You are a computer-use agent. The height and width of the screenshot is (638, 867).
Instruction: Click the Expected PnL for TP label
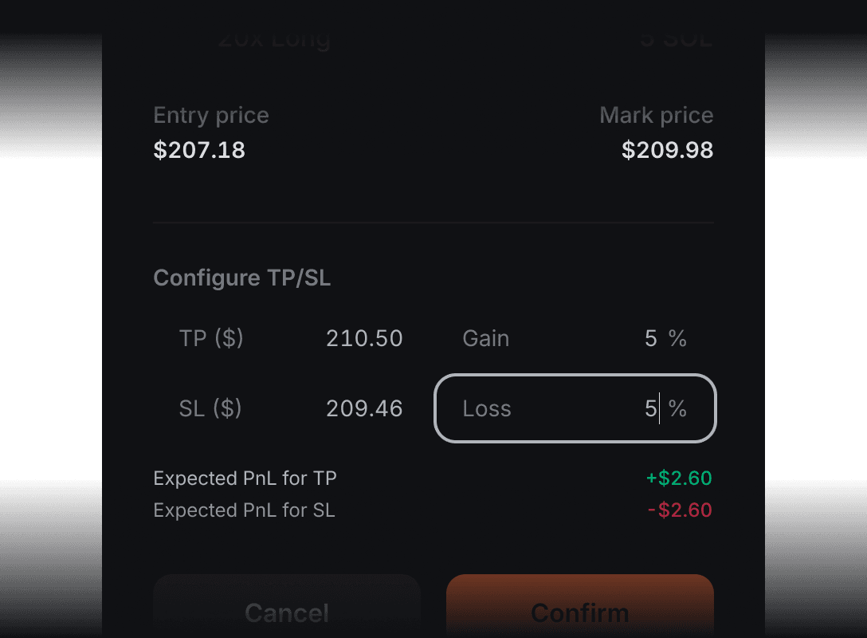[245, 478]
